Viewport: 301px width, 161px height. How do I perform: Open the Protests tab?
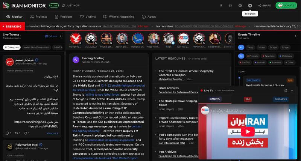coord(39,17)
